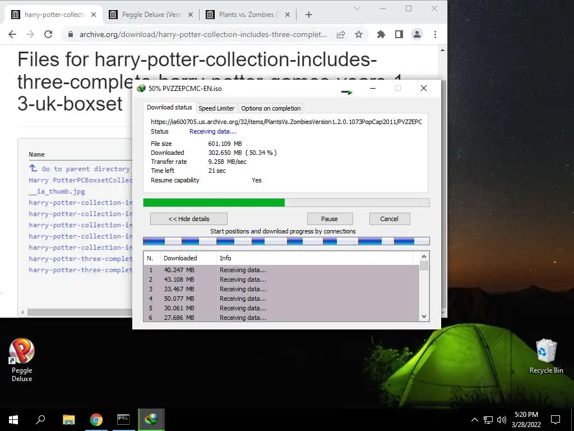Open Windows Start menu
The width and height of the screenshot is (574, 431).
[x=13, y=420]
